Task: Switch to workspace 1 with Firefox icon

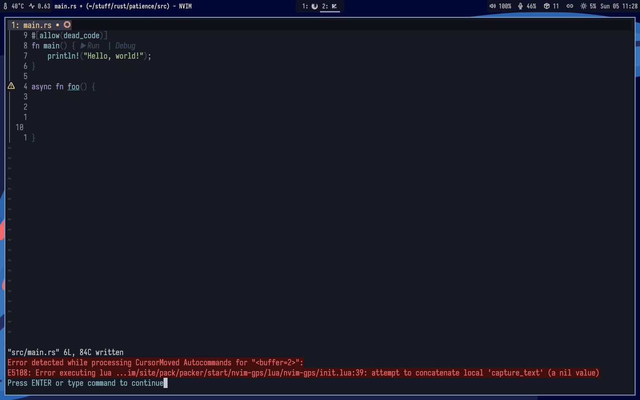Action: (310, 6)
